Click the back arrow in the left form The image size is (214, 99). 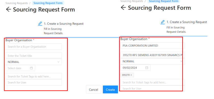click(8, 9)
